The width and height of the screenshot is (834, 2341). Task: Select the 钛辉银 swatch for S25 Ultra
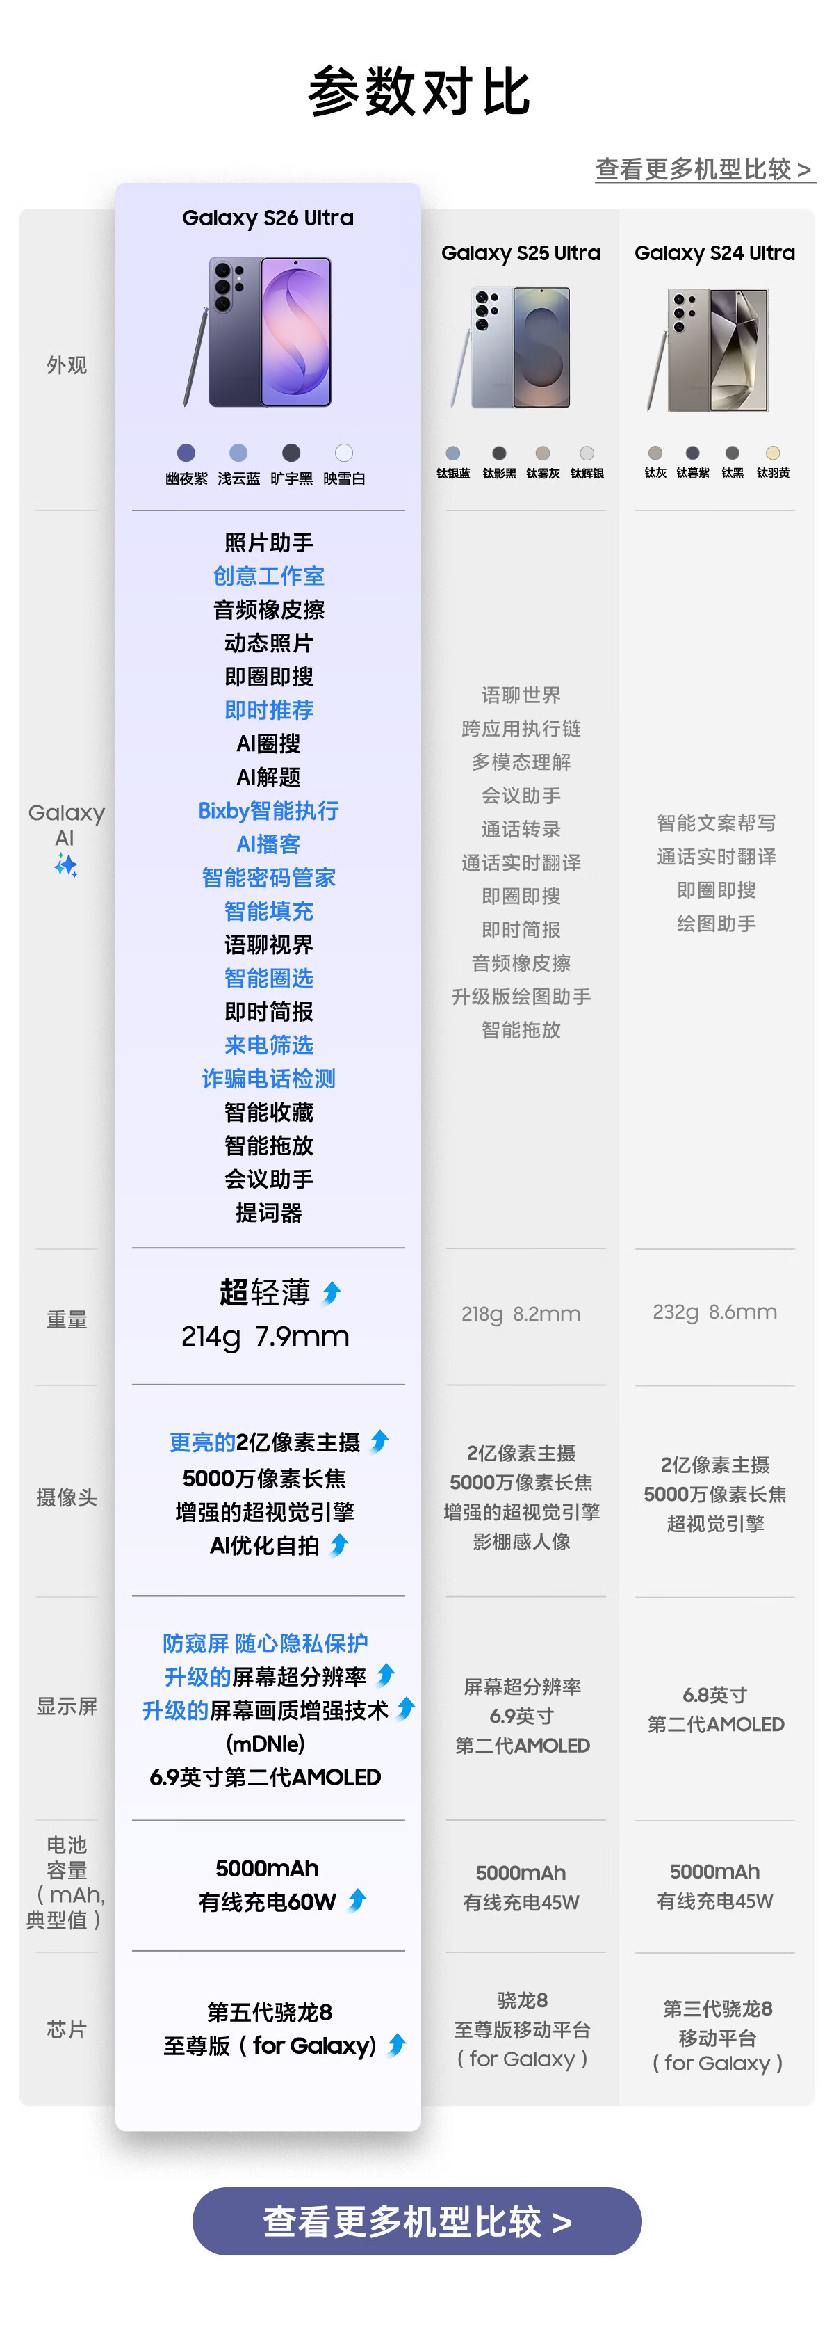click(587, 453)
